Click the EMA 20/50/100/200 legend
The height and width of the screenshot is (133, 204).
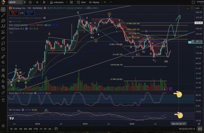18,25
